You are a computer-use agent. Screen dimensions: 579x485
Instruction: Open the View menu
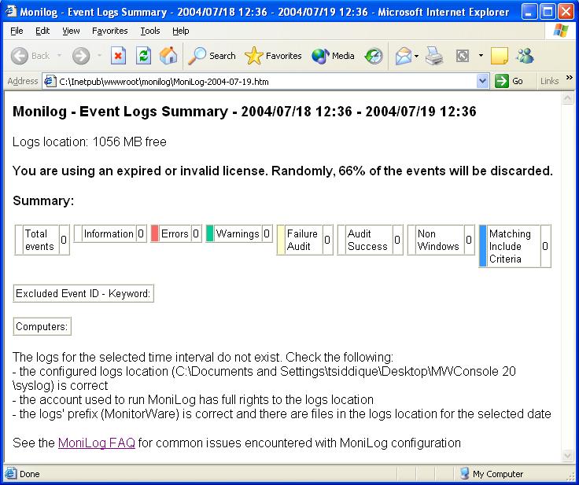coord(71,31)
